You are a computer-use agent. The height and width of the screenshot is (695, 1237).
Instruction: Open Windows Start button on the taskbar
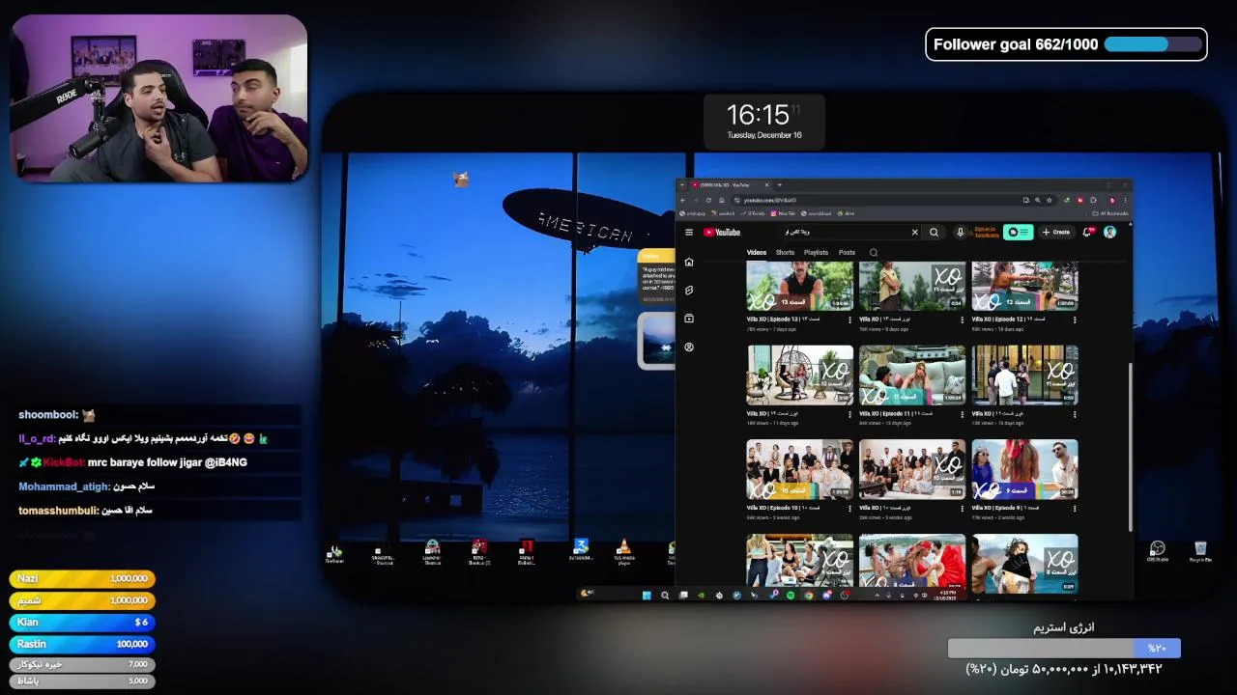click(x=647, y=595)
